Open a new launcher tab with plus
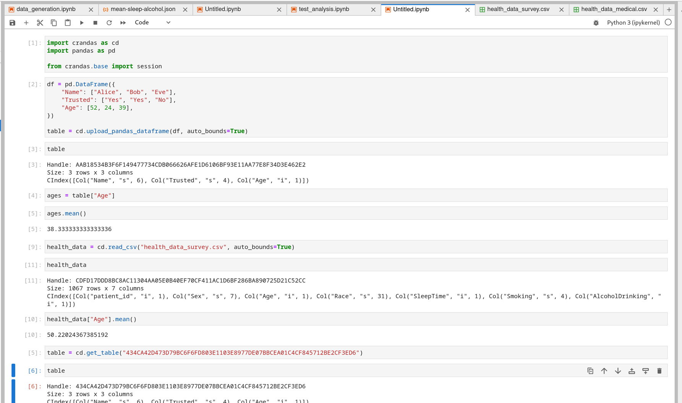Screen dimensions: 682x403 (669, 10)
